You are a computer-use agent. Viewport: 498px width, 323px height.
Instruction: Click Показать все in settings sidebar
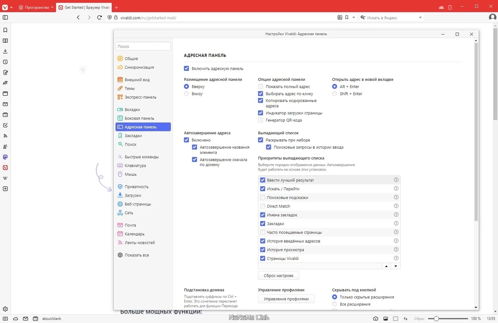coord(143,255)
